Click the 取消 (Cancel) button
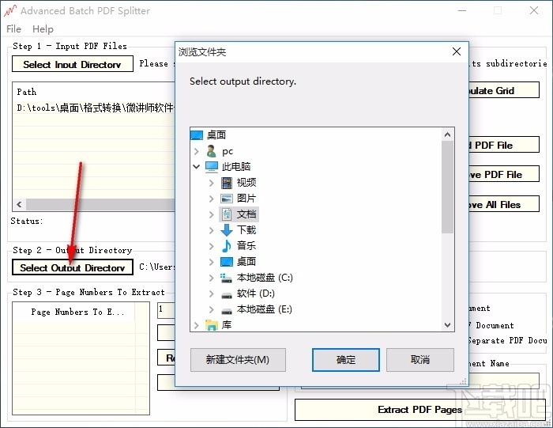Screen dimensions: 553x428 pos(420,360)
